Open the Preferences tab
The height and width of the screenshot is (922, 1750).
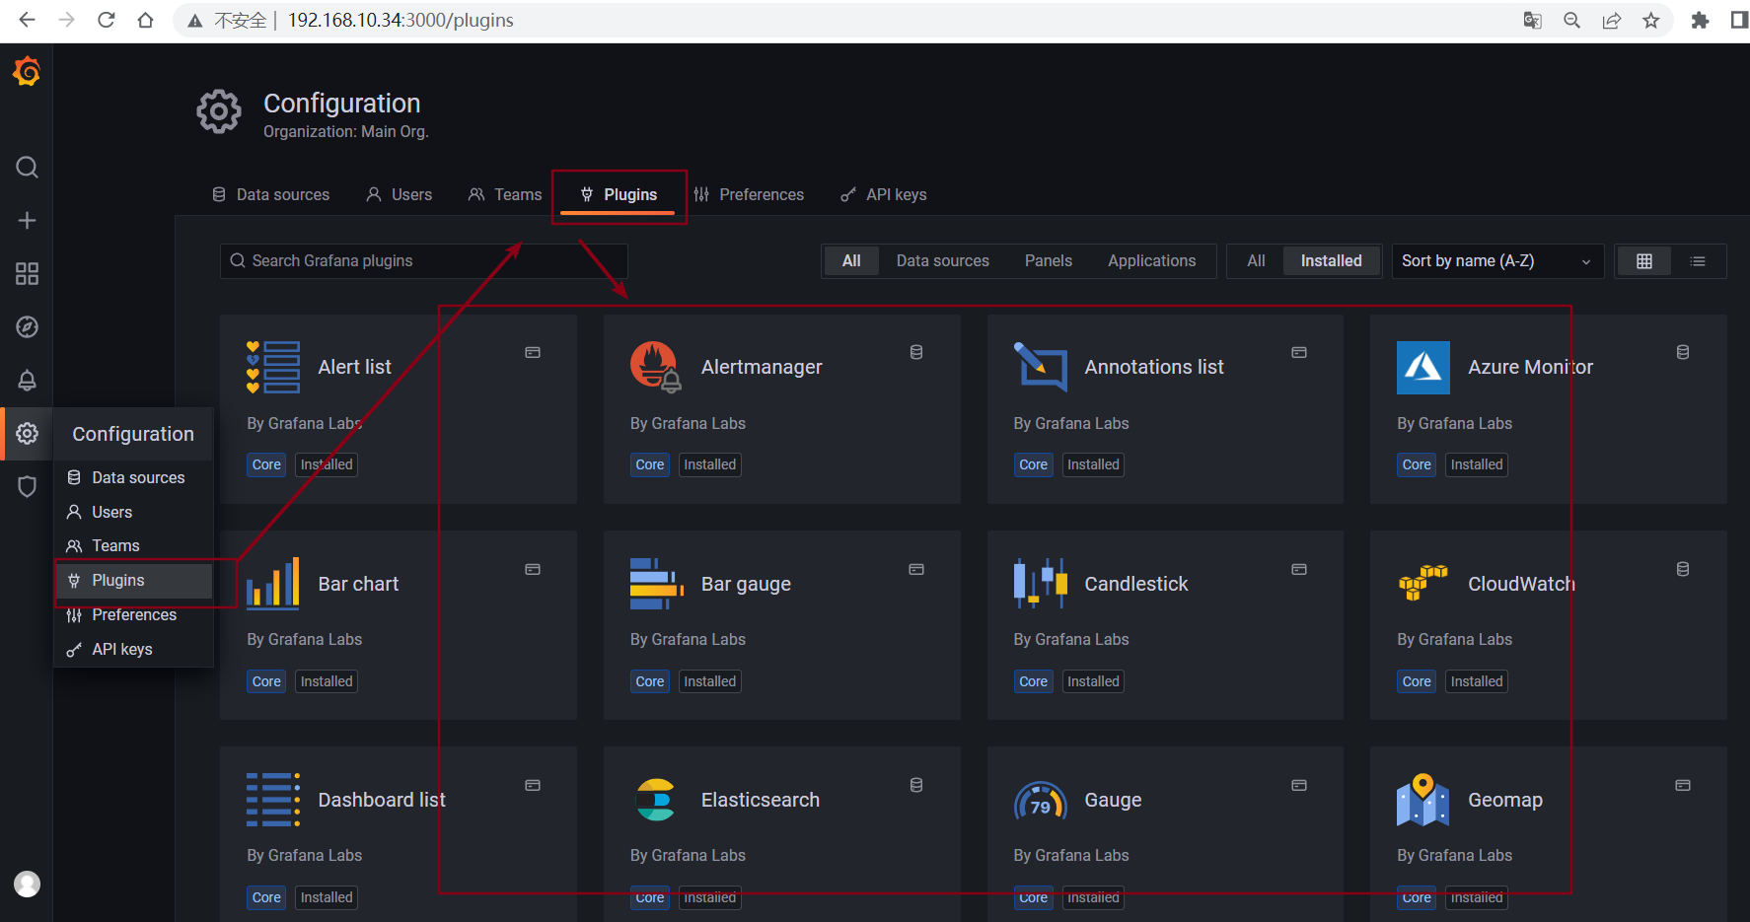pyautogui.click(x=749, y=194)
